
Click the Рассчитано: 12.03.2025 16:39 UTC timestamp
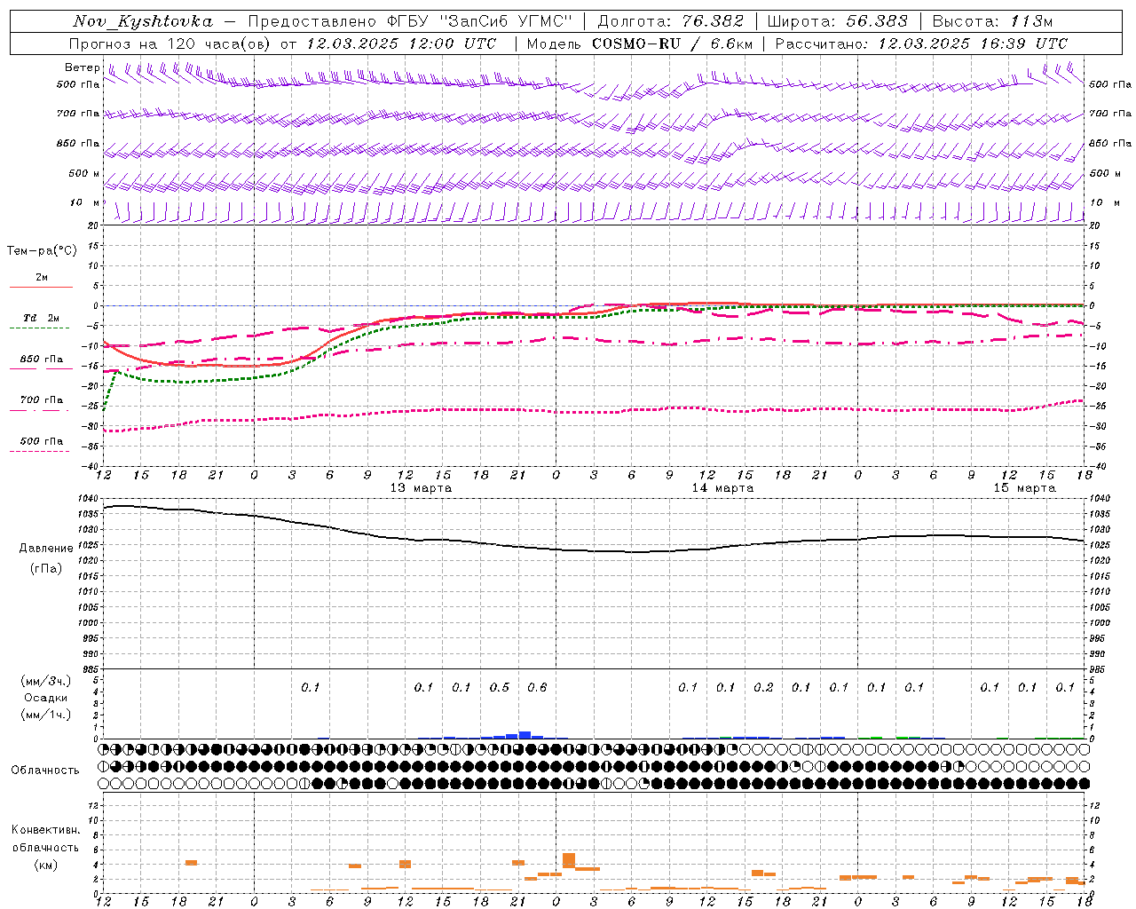coord(921,43)
